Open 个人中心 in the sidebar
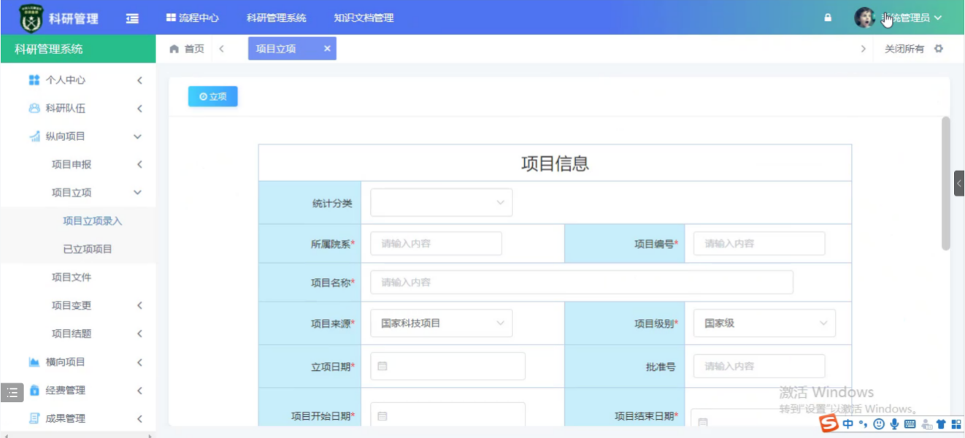The height and width of the screenshot is (438, 965). (66, 80)
